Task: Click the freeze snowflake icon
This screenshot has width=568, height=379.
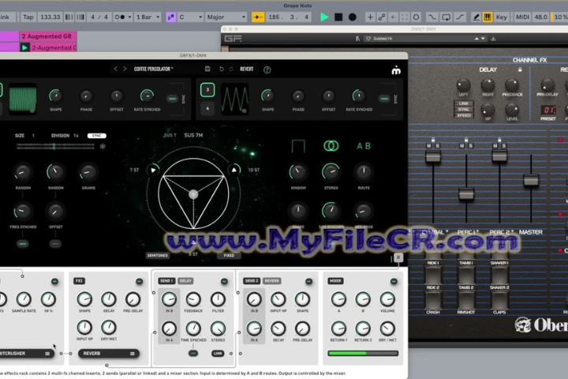Action: [x=103, y=147]
